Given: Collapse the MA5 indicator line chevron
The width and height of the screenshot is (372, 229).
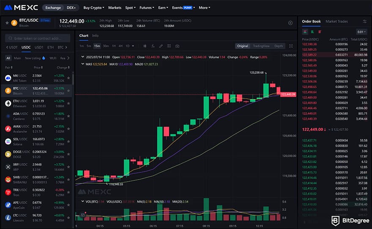Looking at the screenshot, I should (x=82, y=64).
